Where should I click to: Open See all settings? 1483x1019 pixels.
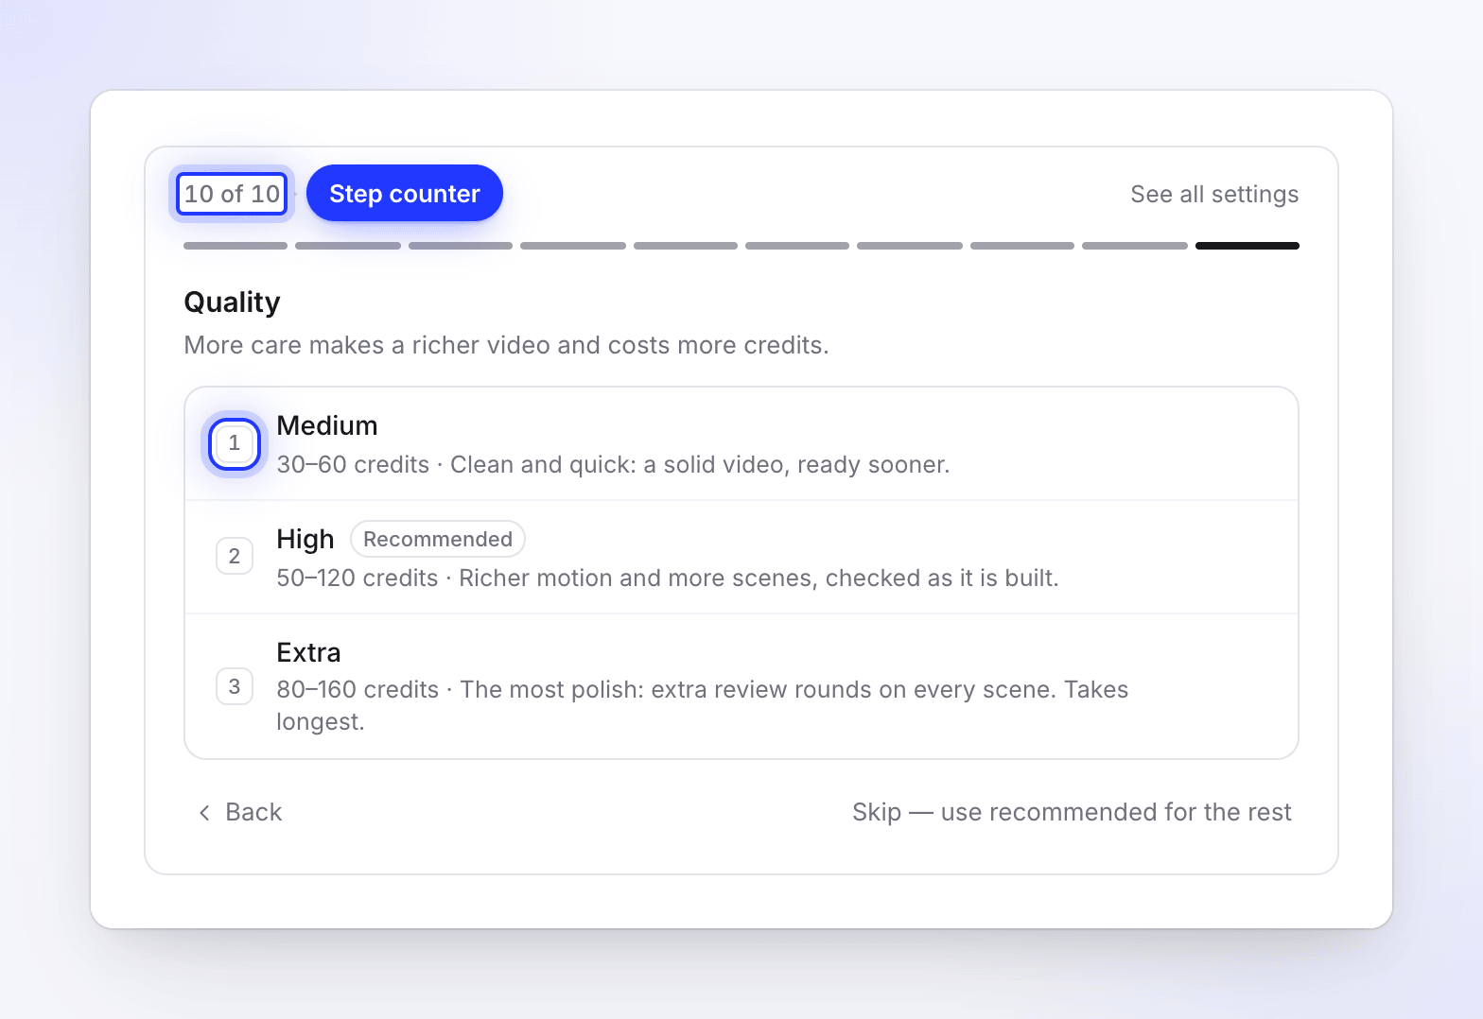(x=1214, y=194)
